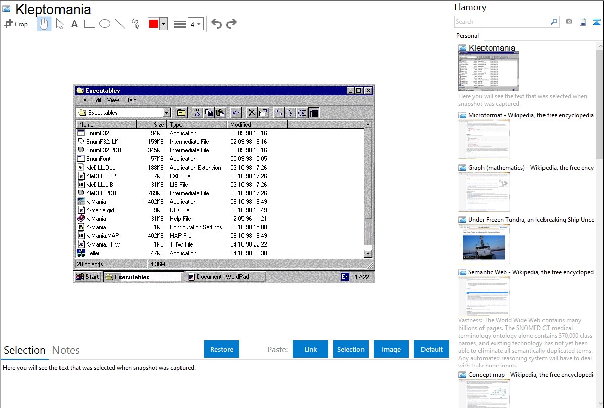This screenshot has height=408, width=604.
Task: Click the camera capture icon
Action: [x=569, y=22]
